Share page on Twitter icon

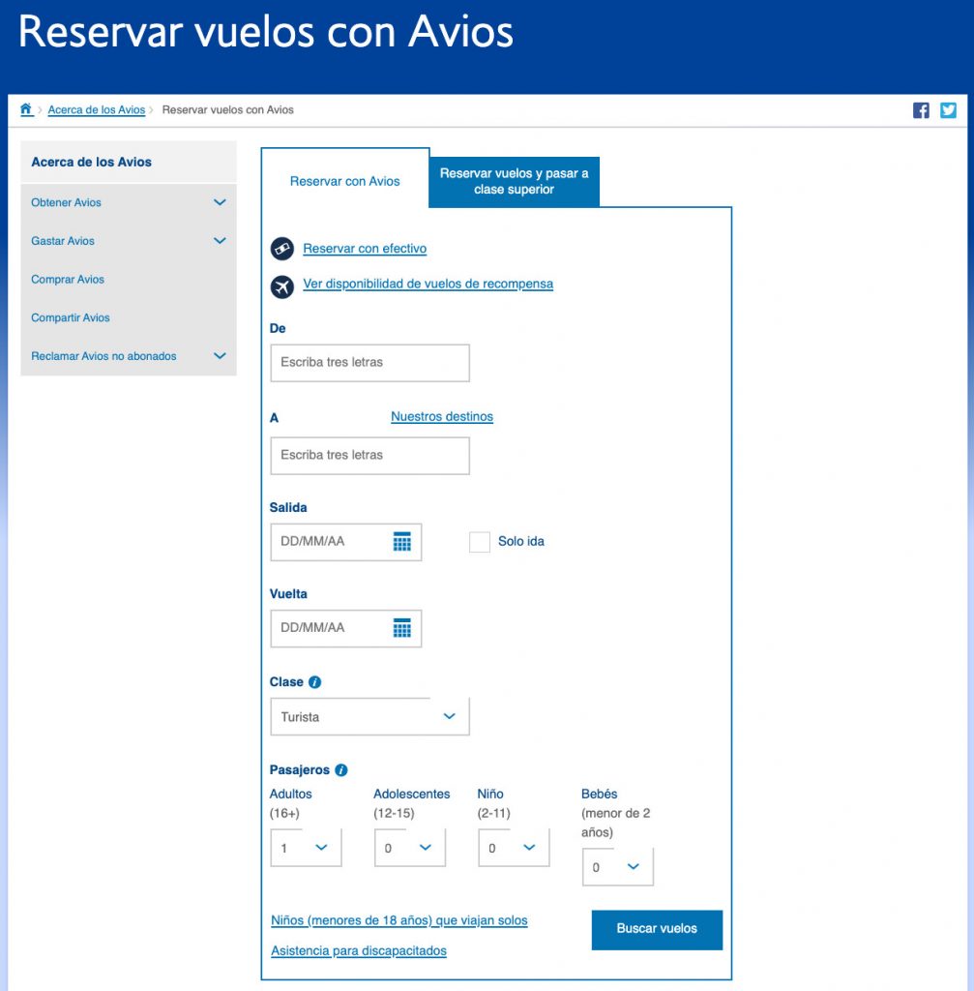(x=948, y=110)
